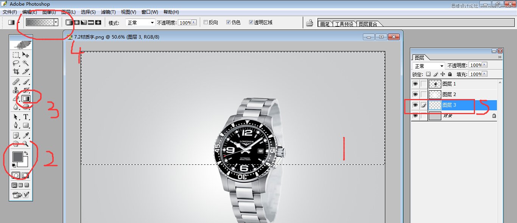This screenshot has height=223, width=517.
Task: Select the History Brush tool
Action: pos(26,90)
